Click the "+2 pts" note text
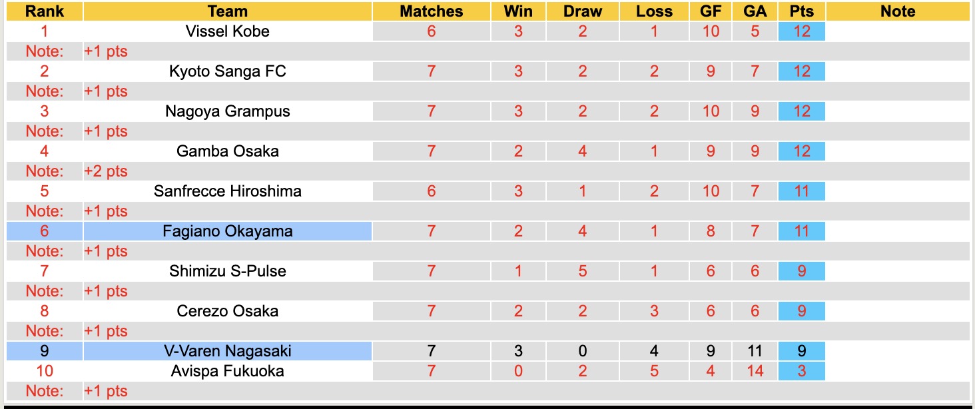 106,171
